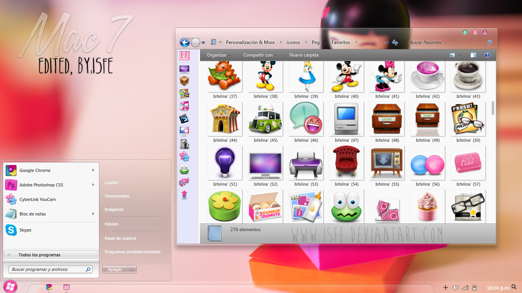Image resolution: width=522 pixels, height=293 pixels.
Task: Click the back navigation arrow in Explorer
Action: [185, 42]
